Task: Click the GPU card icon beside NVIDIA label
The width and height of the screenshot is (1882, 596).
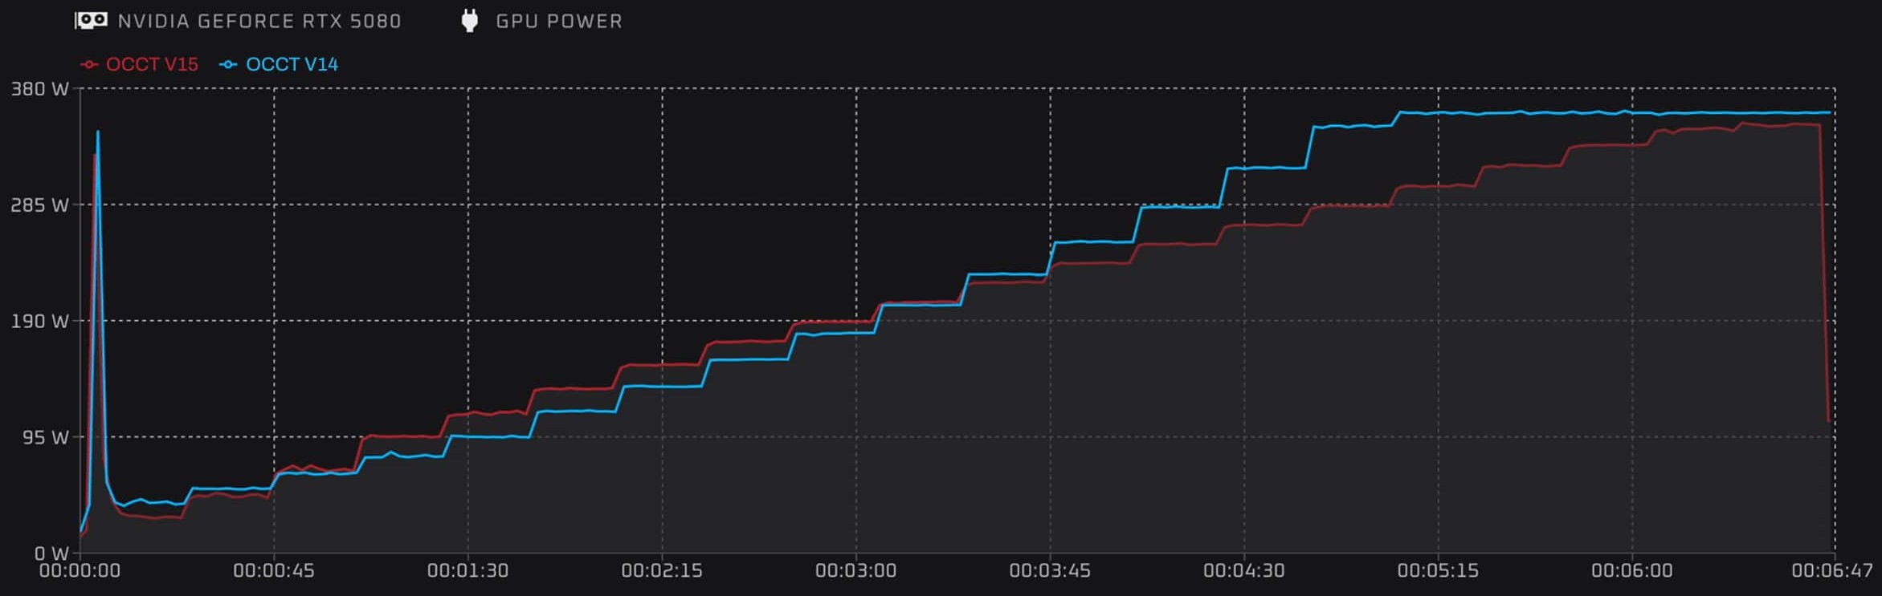Action: coord(91,20)
